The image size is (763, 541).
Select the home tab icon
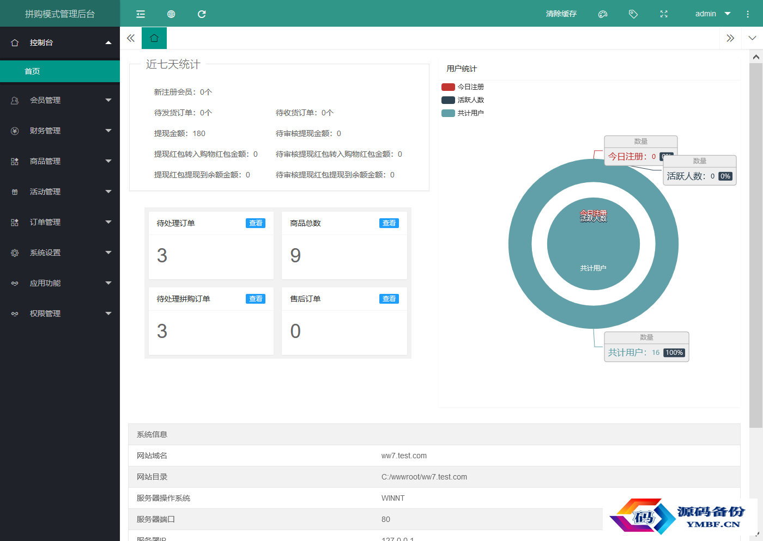(x=154, y=38)
